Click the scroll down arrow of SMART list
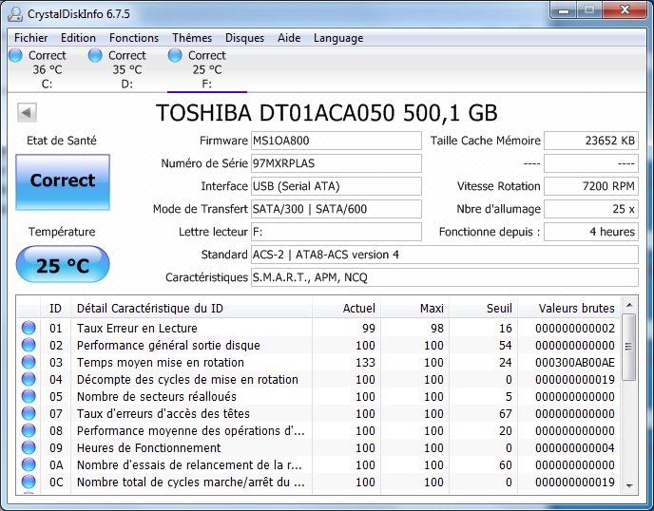The height and width of the screenshot is (511, 654). pos(629,485)
